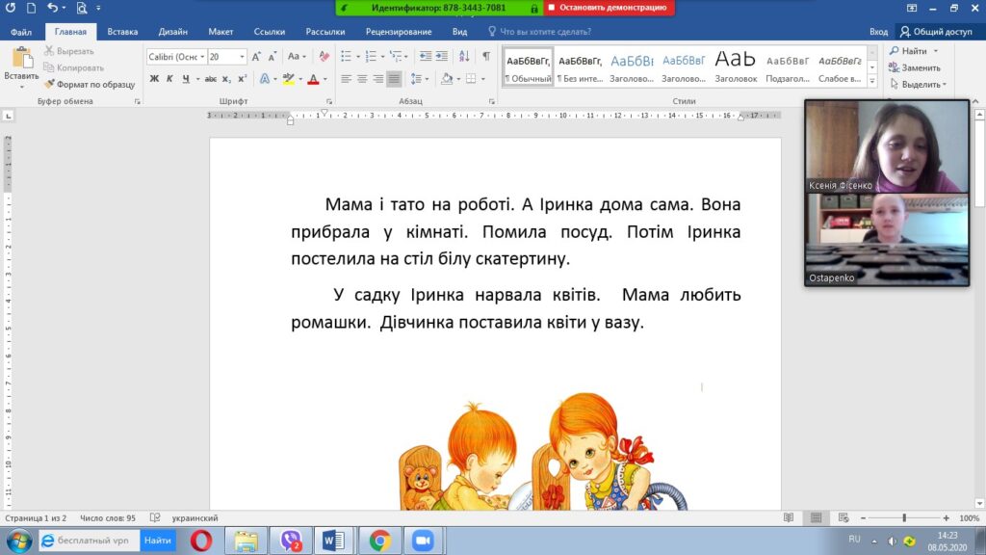Switch to the Дизайн tab
The width and height of the screenshot is (986, 555).
(173, 32)
